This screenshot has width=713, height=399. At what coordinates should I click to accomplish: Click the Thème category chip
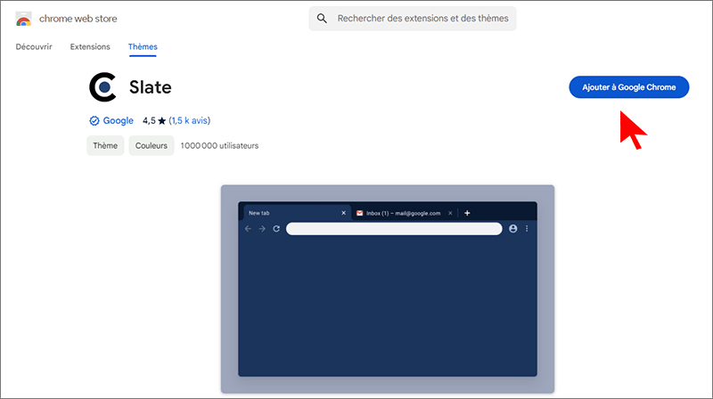(x=105, y=146)
